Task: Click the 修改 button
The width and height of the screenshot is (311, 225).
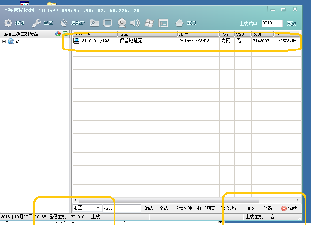Action: [x=268, y=208]
